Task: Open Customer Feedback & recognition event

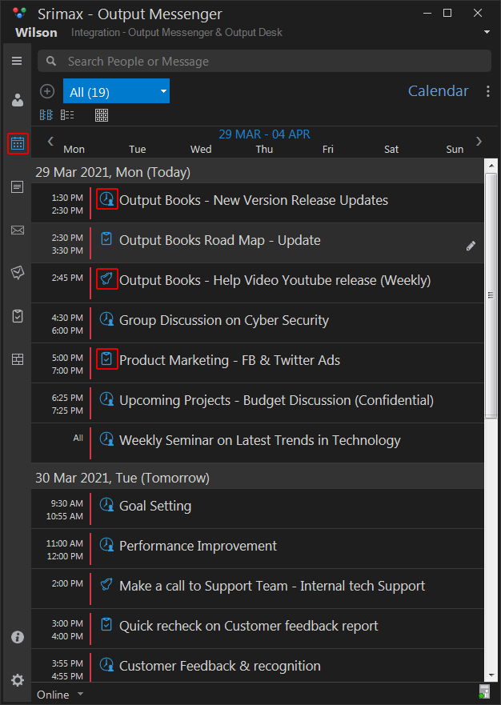Action: tap(258, 666)
